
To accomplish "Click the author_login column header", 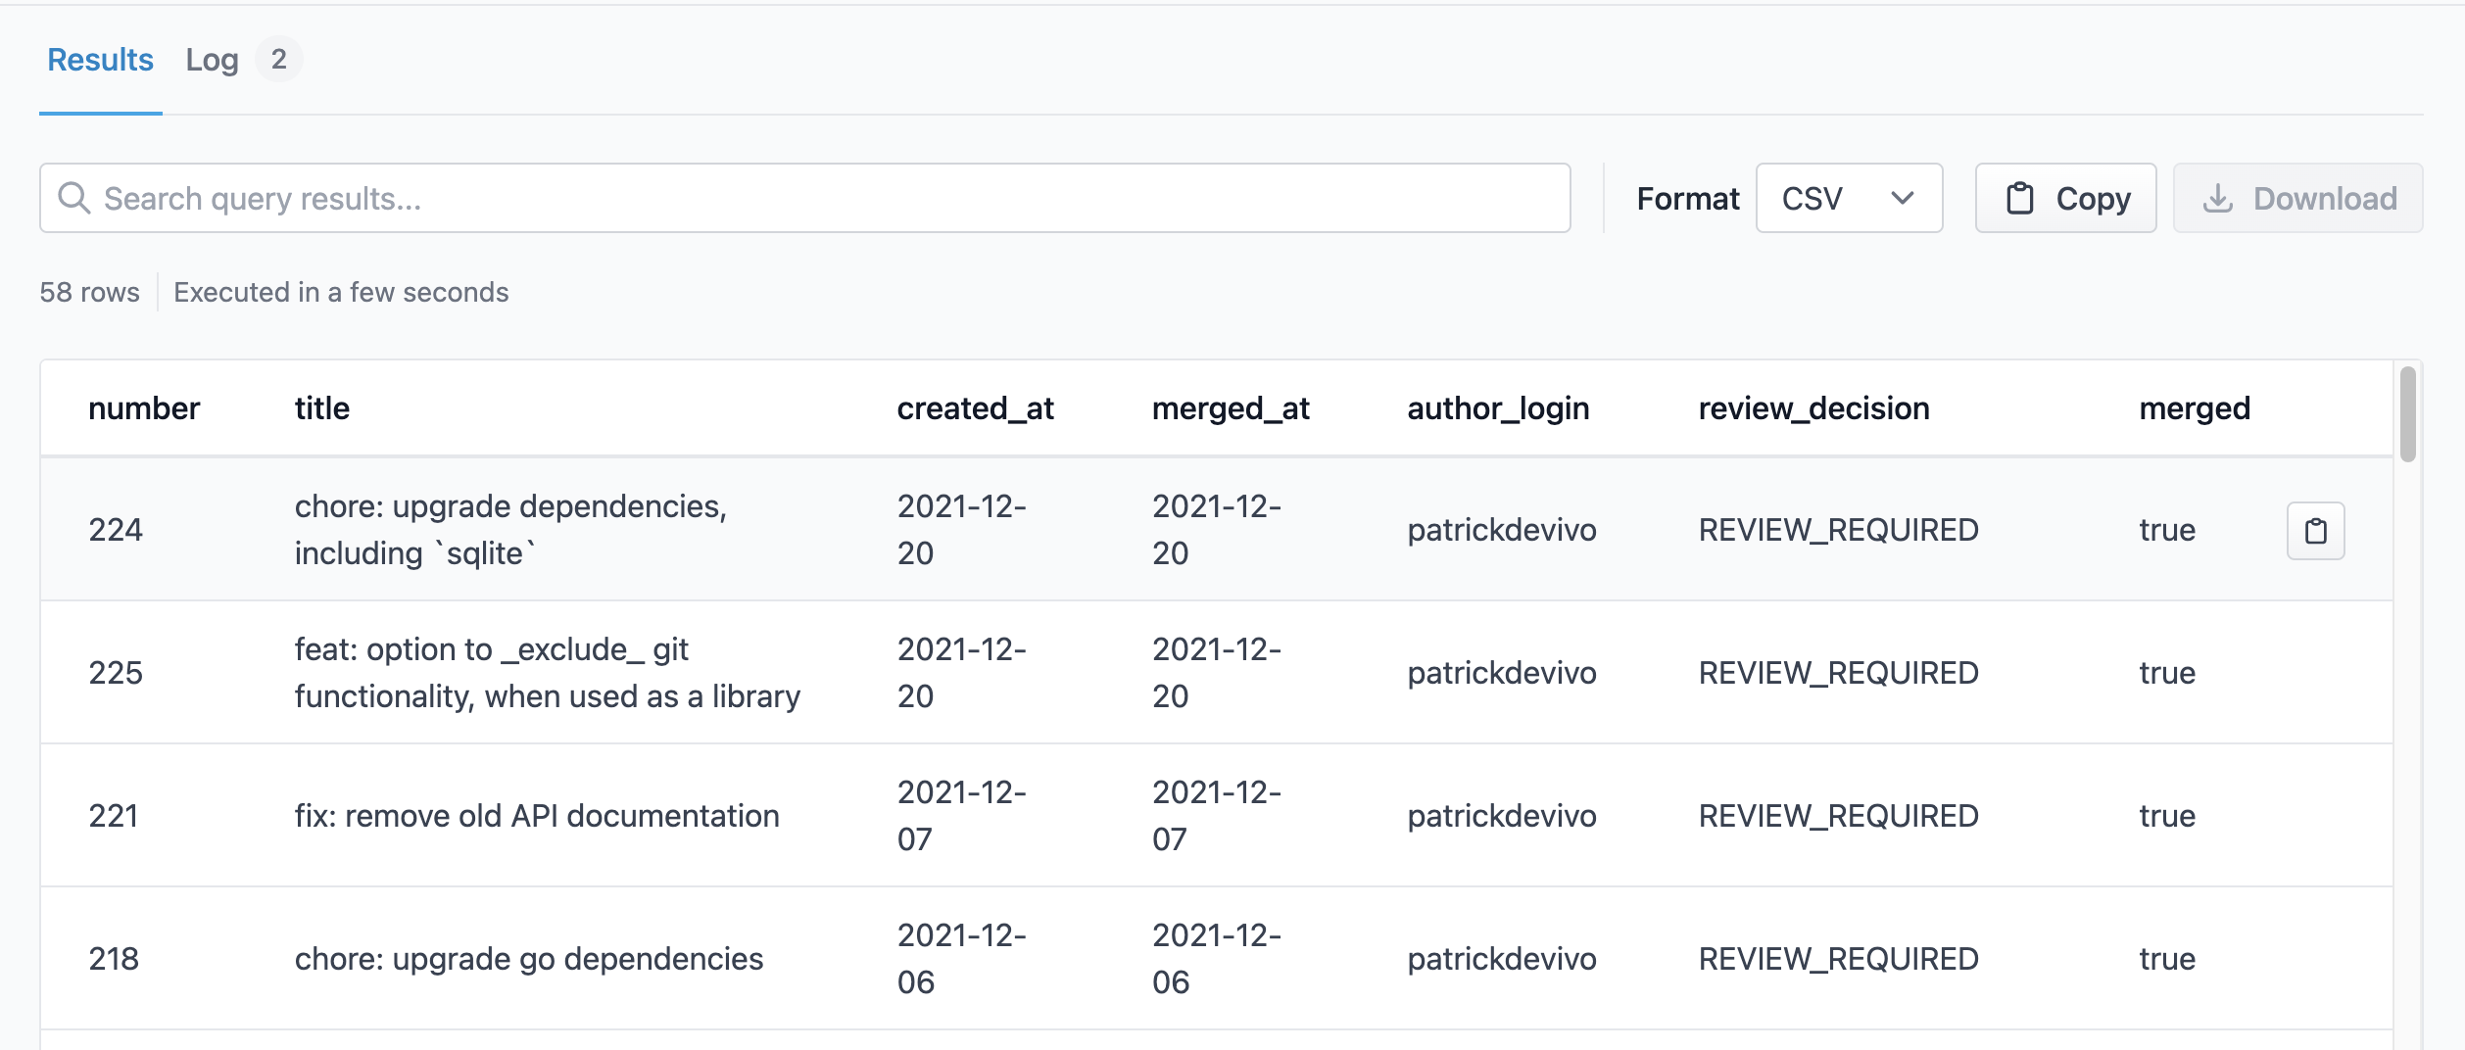I will tap(1498, 408).
